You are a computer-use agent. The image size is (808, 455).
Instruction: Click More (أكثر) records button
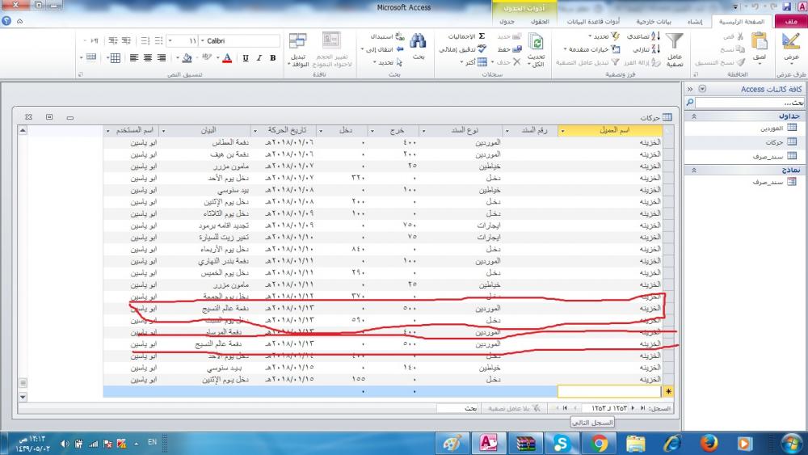(x=473, y=62)
